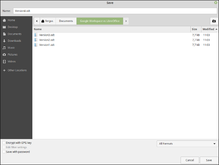Click the Version3.odt file icon
The height and width of the screenshot is (165, 219).
click(x=36, y=35)
